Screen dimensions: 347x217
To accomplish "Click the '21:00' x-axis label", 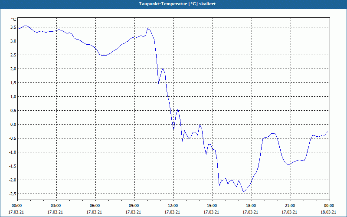I will (289, 206).
